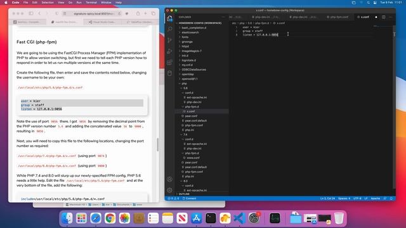Open www.conf file under 7.4 php-fpm.d
This screenshot has height=228, width=406.
[x=193, y=158]
